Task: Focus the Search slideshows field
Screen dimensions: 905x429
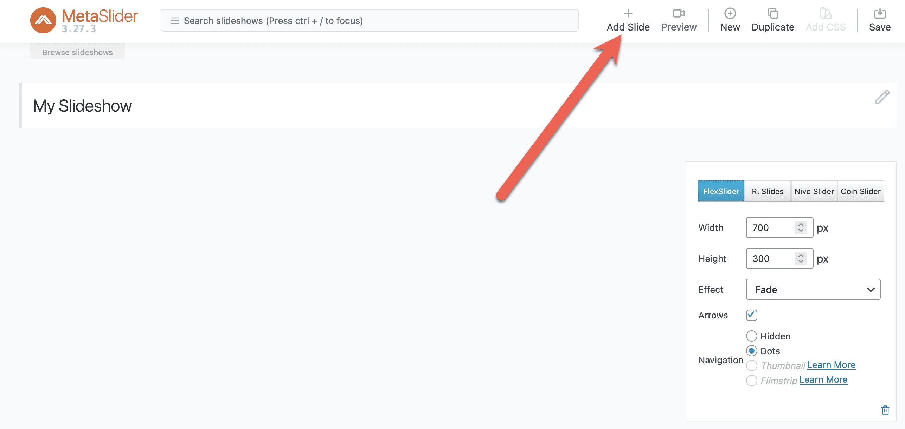Action: click(x=370, y=21)
